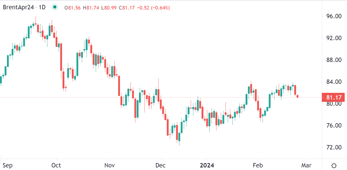
Task: Click the 1D interval label
Action: tap(41, 7)
